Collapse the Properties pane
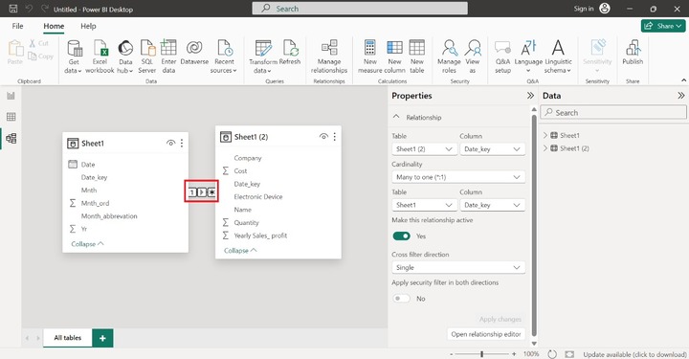Image resolution: width=689 pixels, height=359 pixels. [x=530, y=96]
